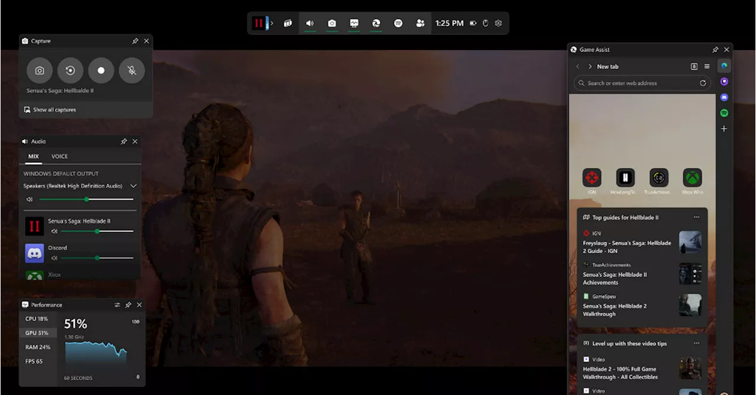Viewport: 756px width, 395px height.
Task: Open Level up with these video tips options
Action: pyautogui.click(x=697, y=343)
